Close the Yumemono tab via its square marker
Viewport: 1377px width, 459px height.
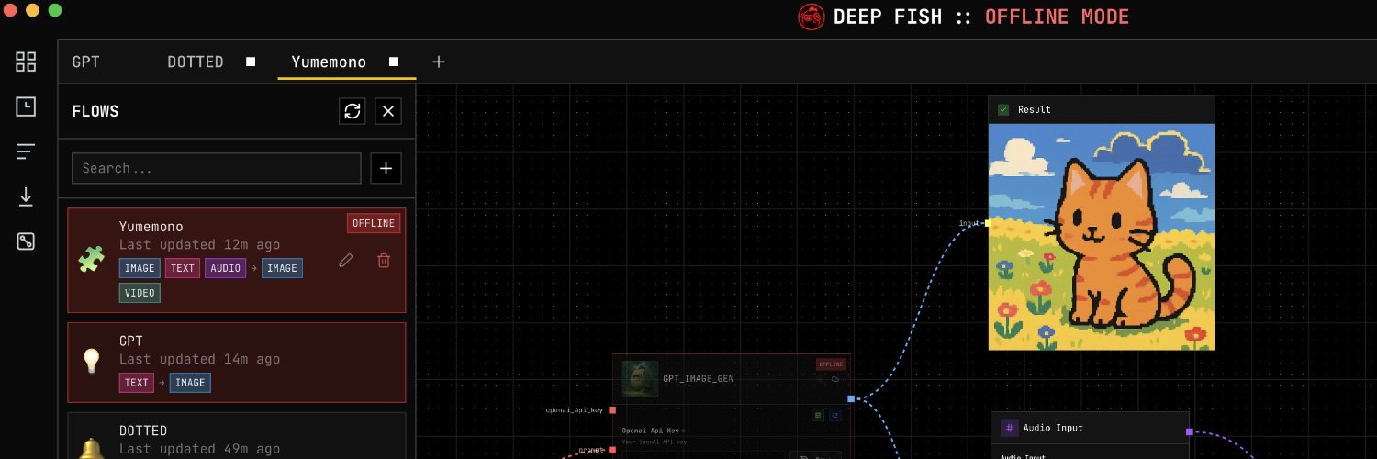pyautogui.click(x=394, y=62)
